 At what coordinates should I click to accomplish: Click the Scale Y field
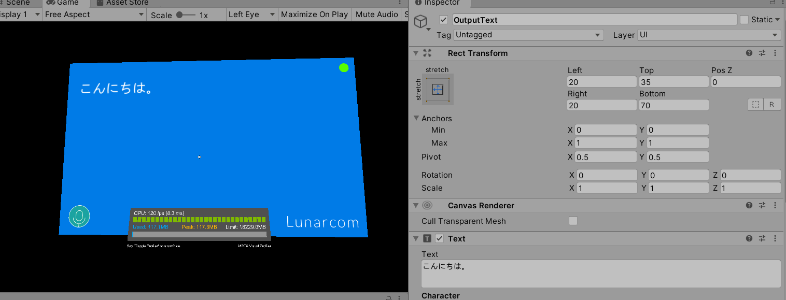pos(679,188)
